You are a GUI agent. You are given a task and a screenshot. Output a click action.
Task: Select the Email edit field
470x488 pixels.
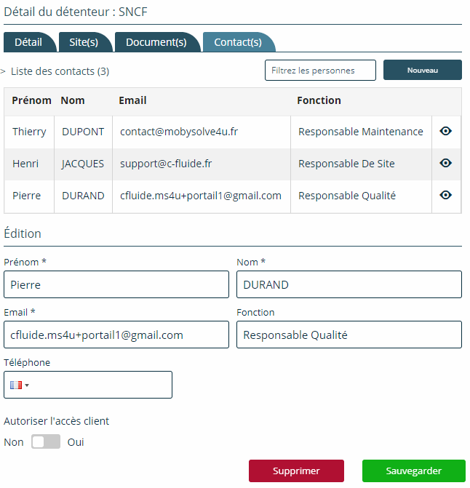(x=116, y=335)
